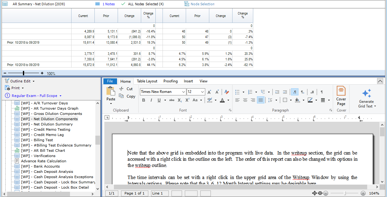Click the 1 Notes indicator

click(107, 4)
